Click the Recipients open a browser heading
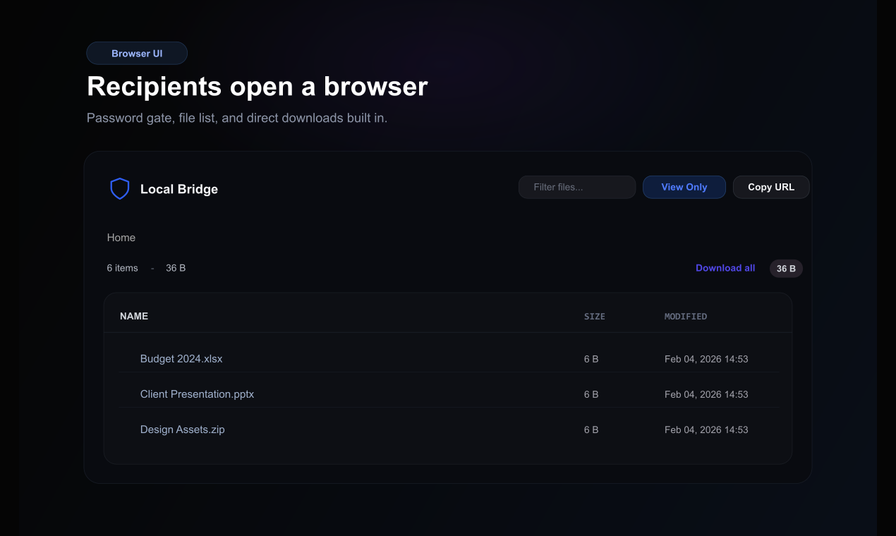896x536 pixels. coord(258,87)
